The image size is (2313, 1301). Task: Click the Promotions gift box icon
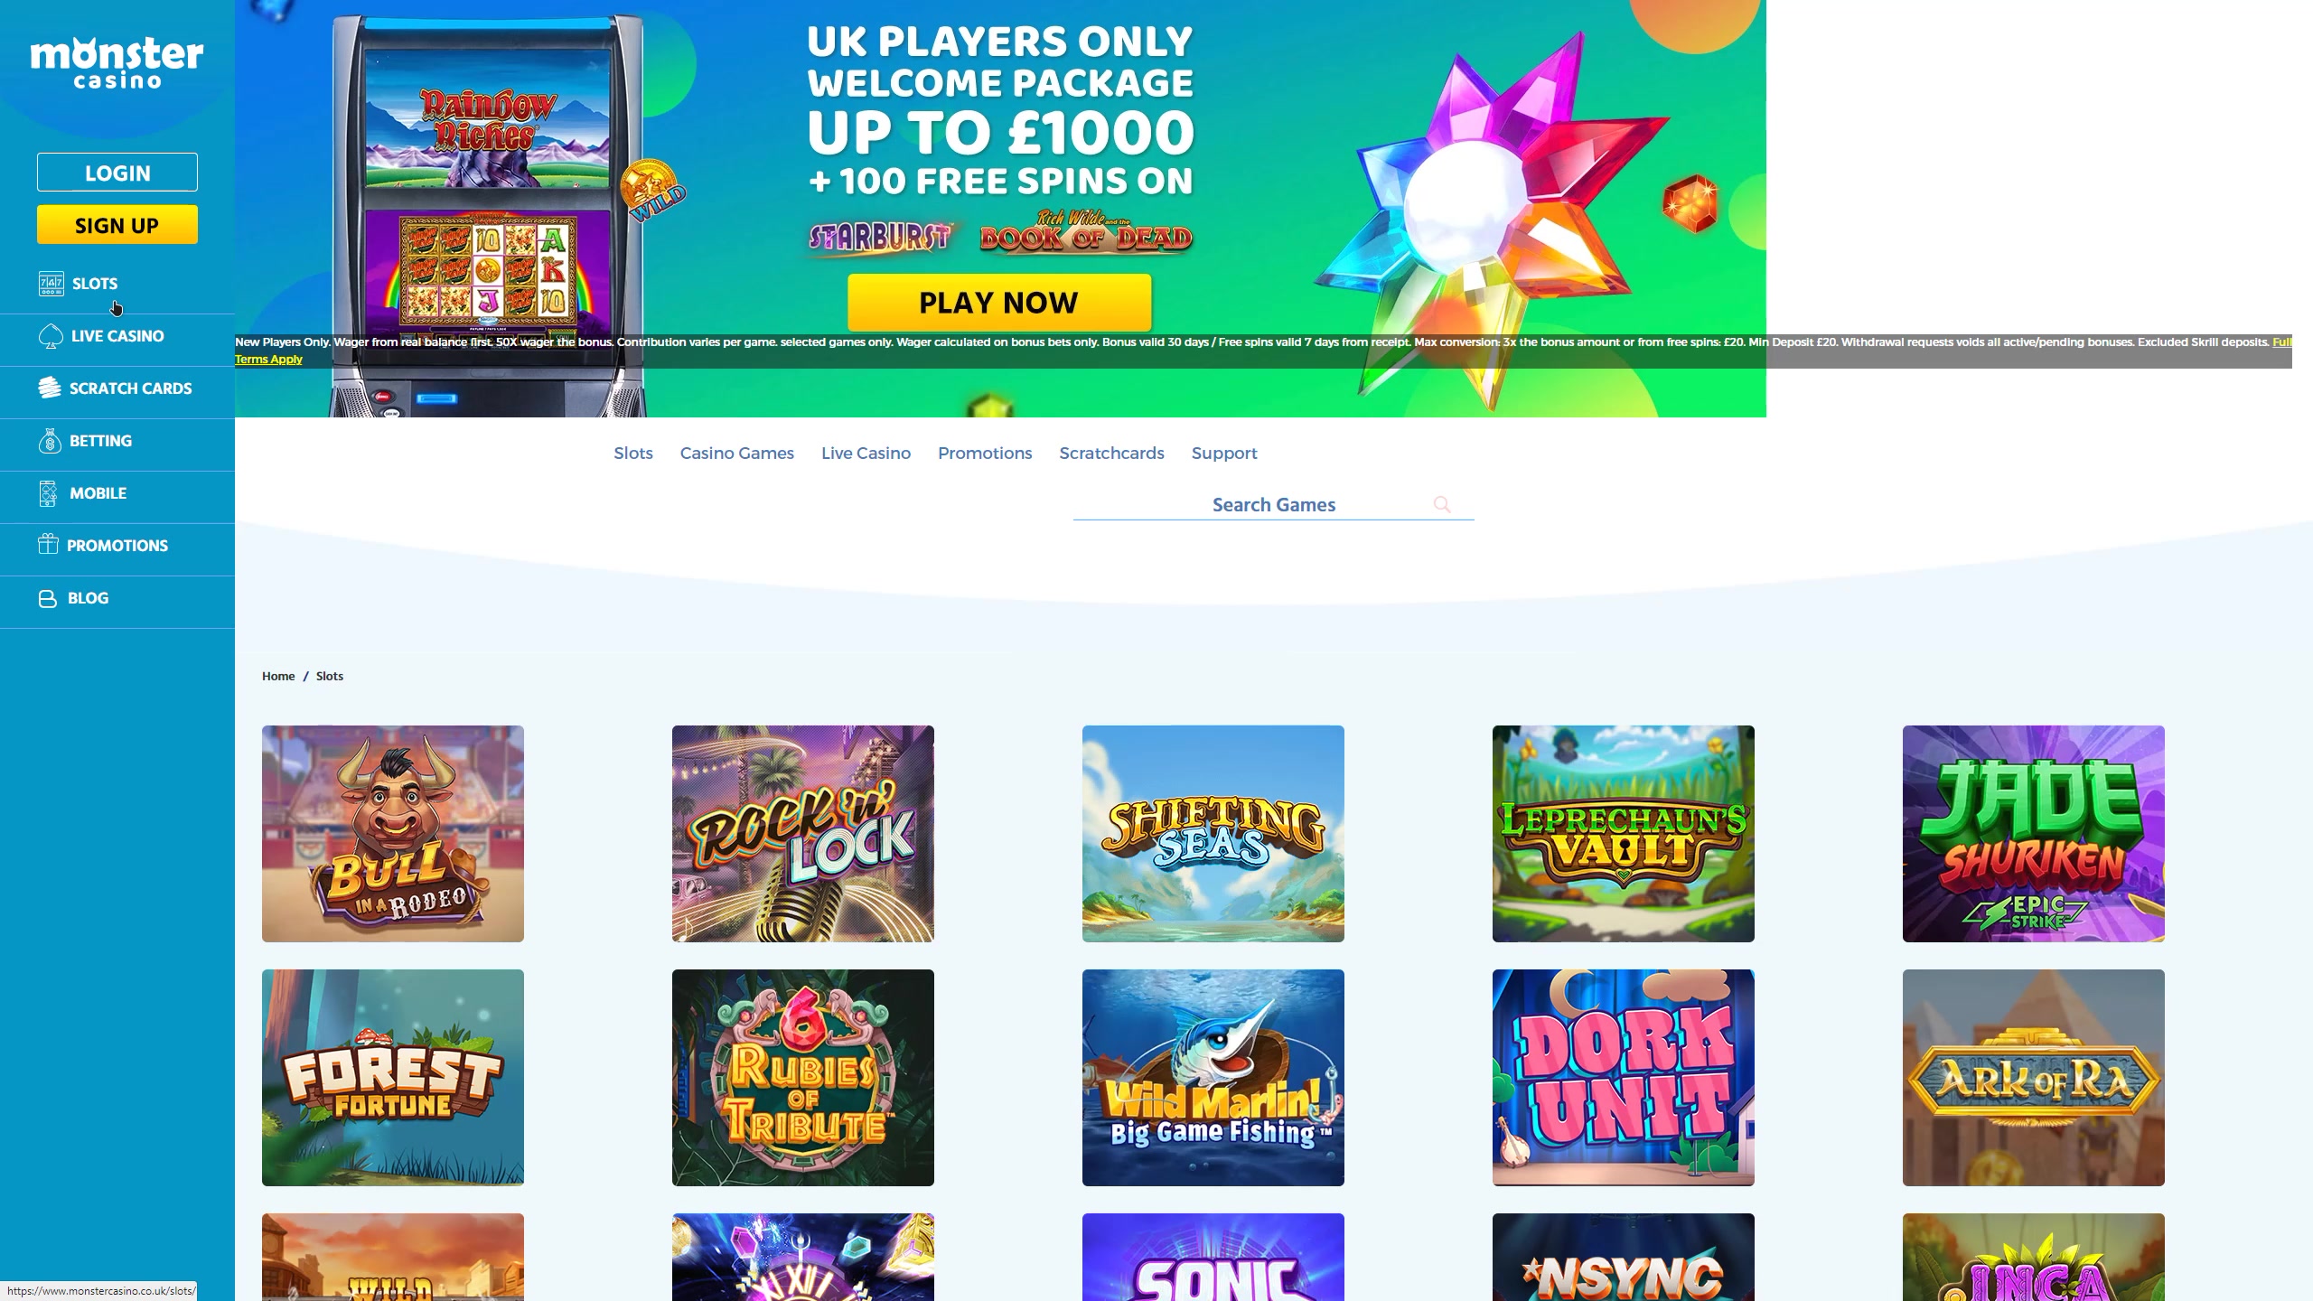[x=49, y=545]
